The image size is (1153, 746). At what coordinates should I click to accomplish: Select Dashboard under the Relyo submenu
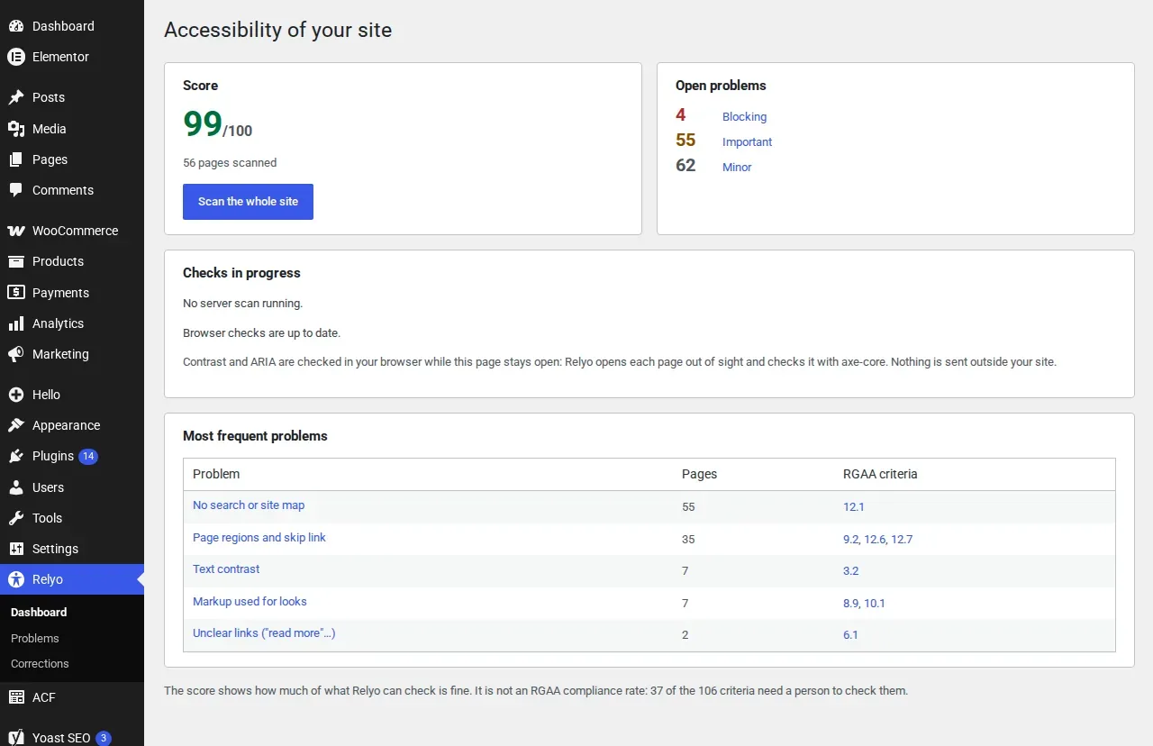[39, 612]
